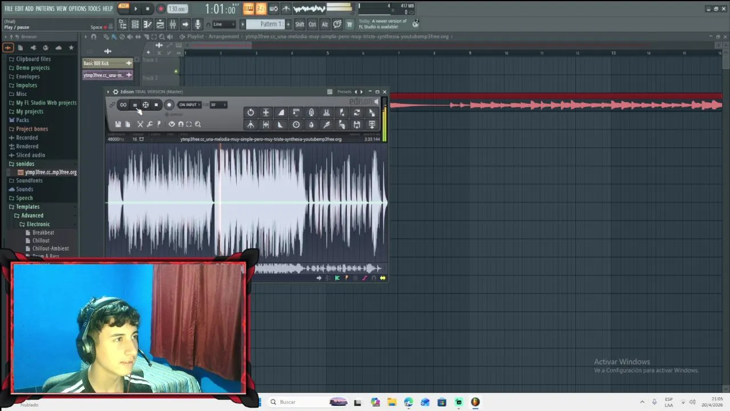This screenshot has height=411, width=730.
Task: Click Edison magnet snapping icon
Action: pos(181,124)
